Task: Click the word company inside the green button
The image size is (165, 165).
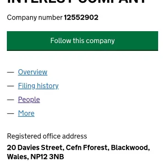Action: tap(100, 41)
